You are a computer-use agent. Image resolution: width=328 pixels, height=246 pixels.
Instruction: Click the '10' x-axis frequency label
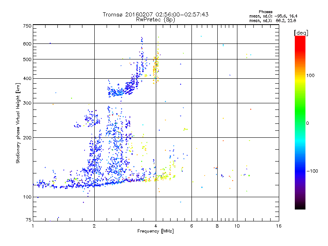click(237, 226)
